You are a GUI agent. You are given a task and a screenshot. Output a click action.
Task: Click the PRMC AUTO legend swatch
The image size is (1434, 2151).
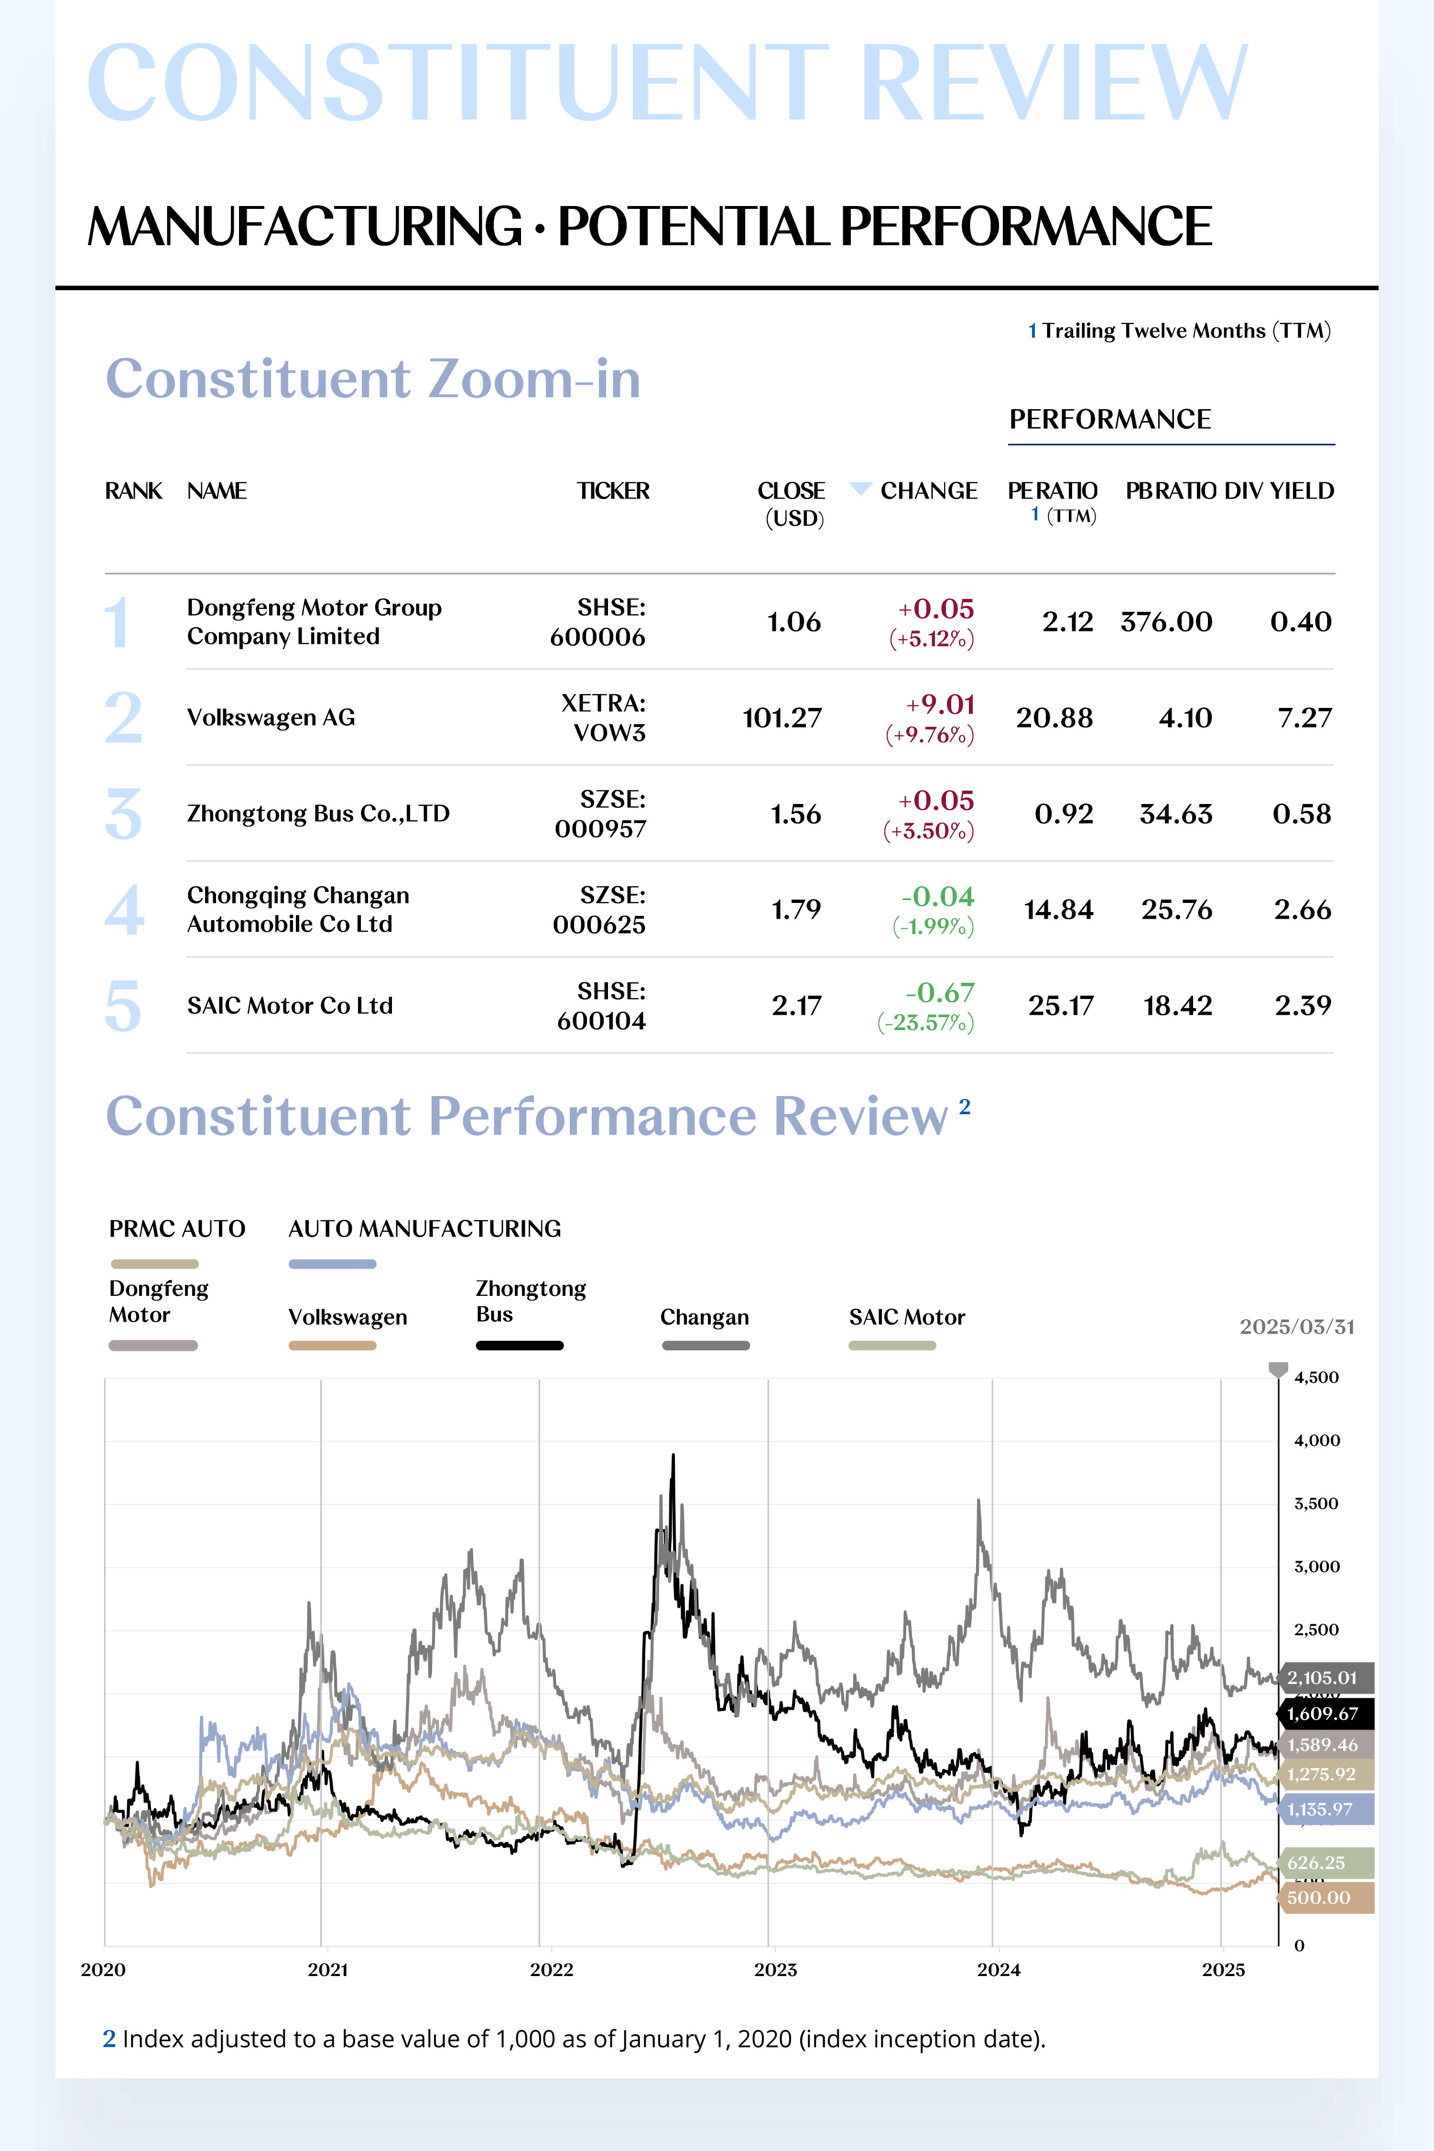coord(153,1264)
